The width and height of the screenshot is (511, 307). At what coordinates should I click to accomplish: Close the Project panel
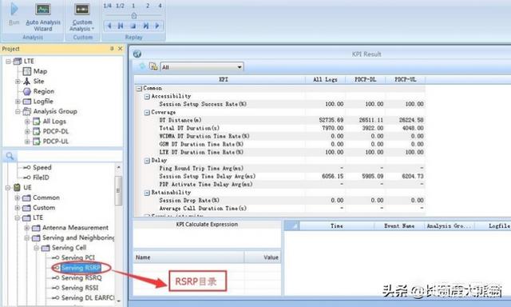pos(121,49)
